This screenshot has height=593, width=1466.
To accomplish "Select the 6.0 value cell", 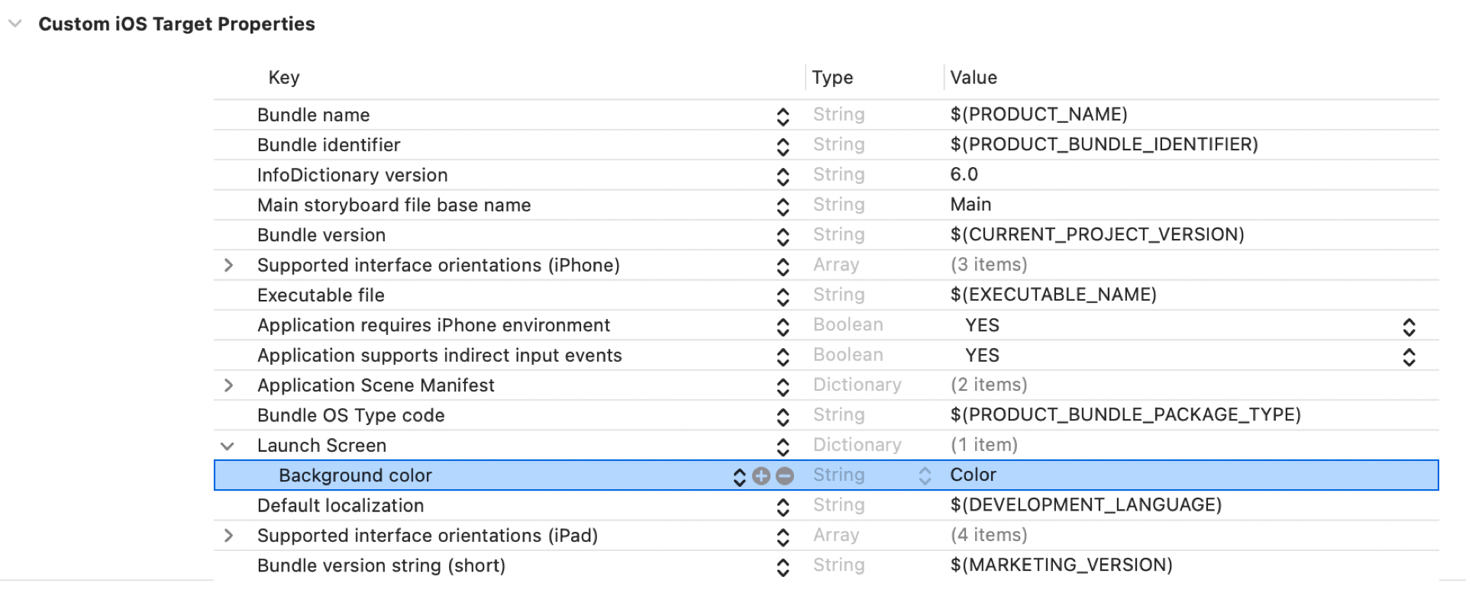I will [x=964, y=175].
